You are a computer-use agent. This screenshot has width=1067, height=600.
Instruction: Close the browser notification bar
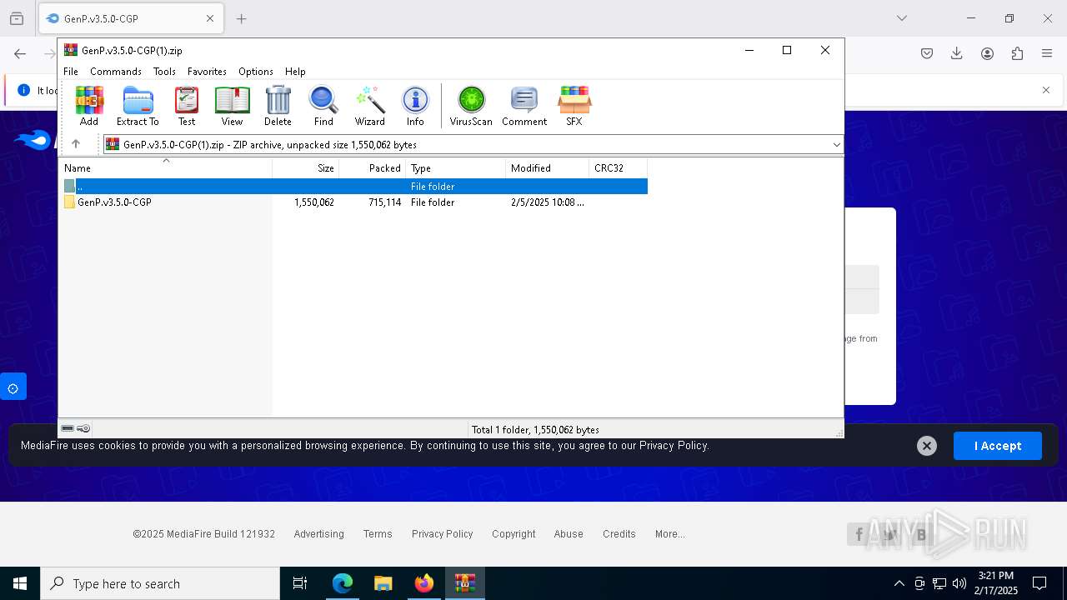1046,90
